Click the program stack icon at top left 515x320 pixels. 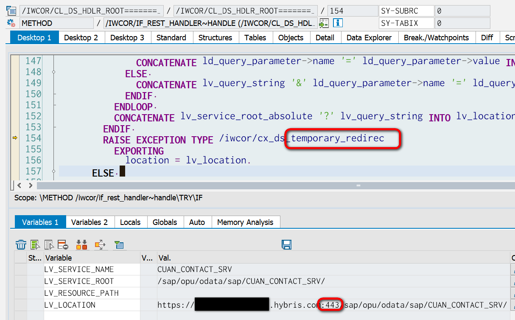[11, 11]
